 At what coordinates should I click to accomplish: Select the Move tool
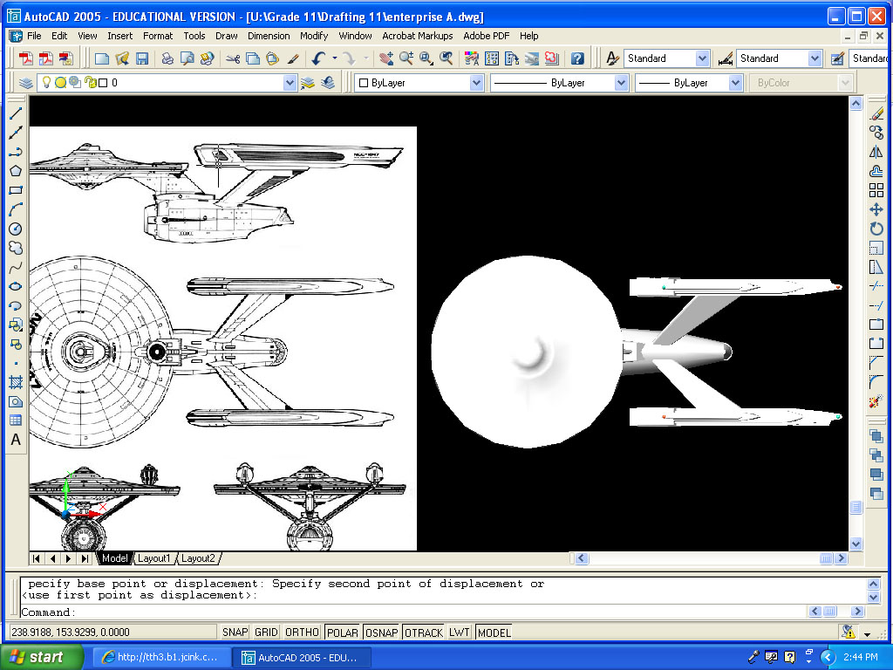(x=876, y=209)
